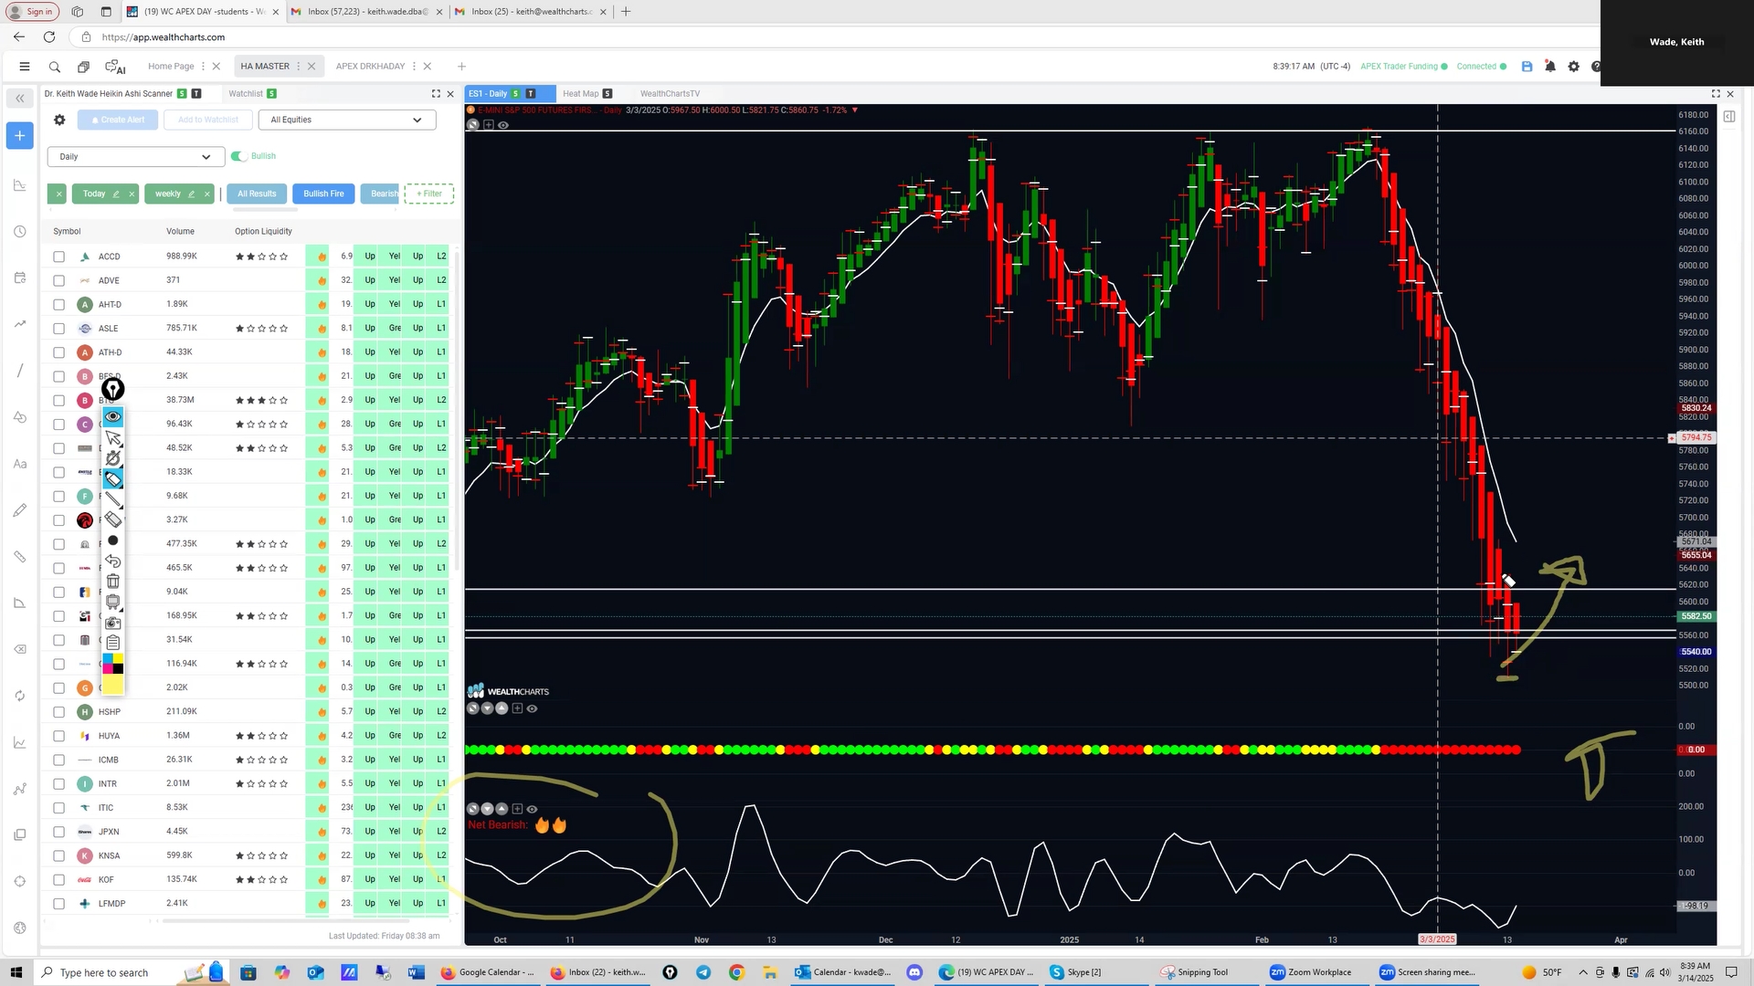Screen dimensions: 1754x986
Task: Check the ASLE row checkbox
Action: pos(59,329)
